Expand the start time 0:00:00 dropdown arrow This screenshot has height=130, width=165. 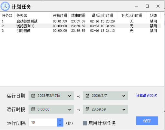point(70,109)
